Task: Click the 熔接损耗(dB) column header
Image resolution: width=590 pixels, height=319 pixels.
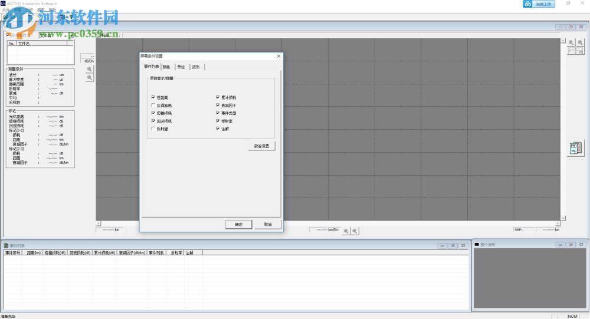Action: click(x=55, y=253)
